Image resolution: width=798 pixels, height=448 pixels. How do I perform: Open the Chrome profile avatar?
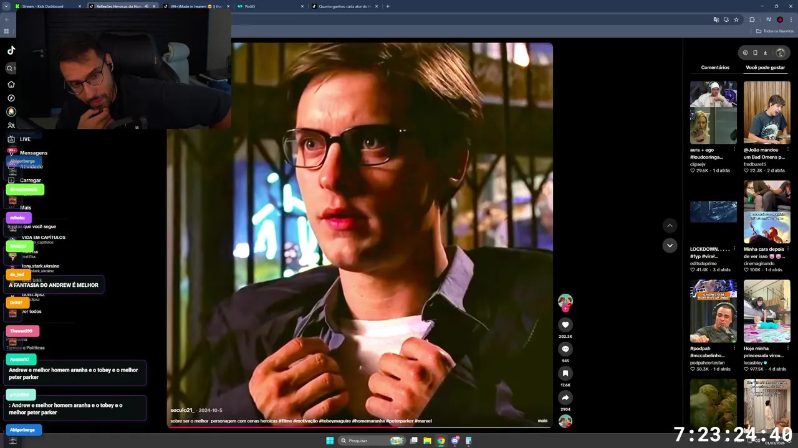(x=780, y=19)
